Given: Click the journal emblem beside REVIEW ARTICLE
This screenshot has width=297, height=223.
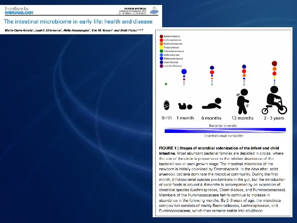Looking at the screenshot, I should tap(154, 10).
